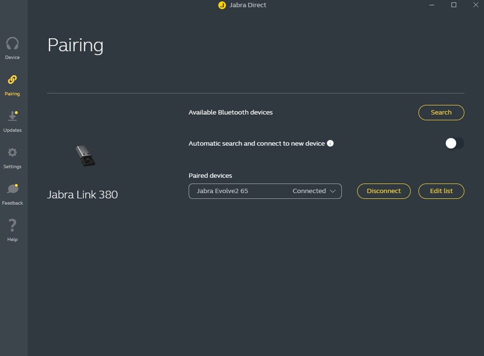
Task: Open the Updates download icon
Action: 13,116
